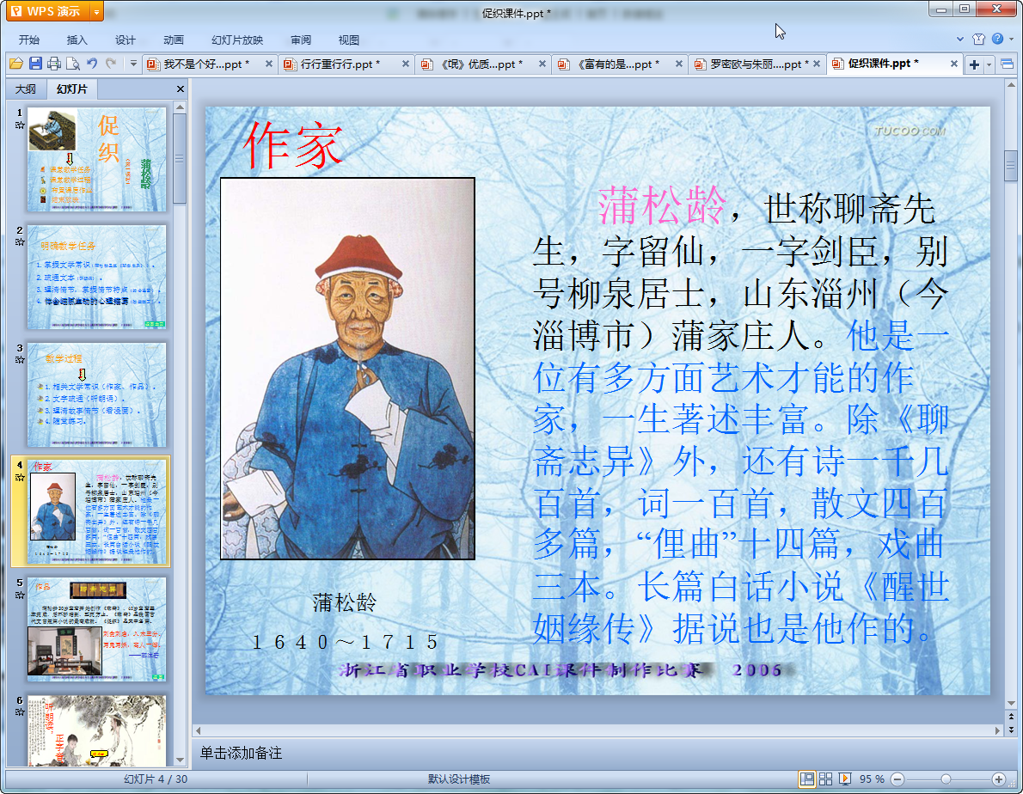Screen dimensions: 1023x794
Task: Open the 动画 ribbon tab
Action: 174,40
